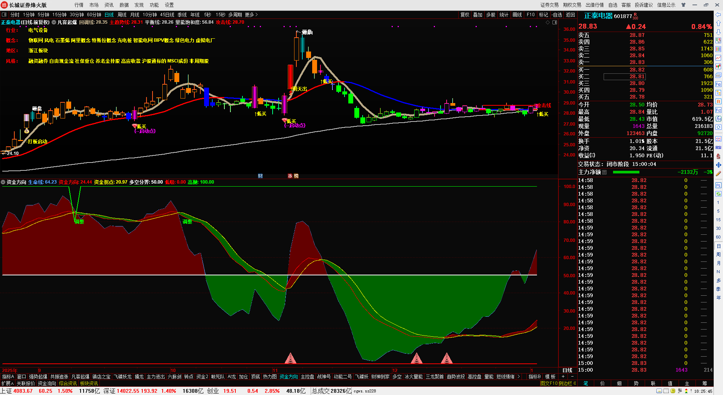Select the 周 period in right sidebar

(718, 255)
